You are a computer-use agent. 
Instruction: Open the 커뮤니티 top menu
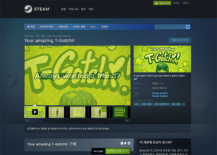coord(73,9)
